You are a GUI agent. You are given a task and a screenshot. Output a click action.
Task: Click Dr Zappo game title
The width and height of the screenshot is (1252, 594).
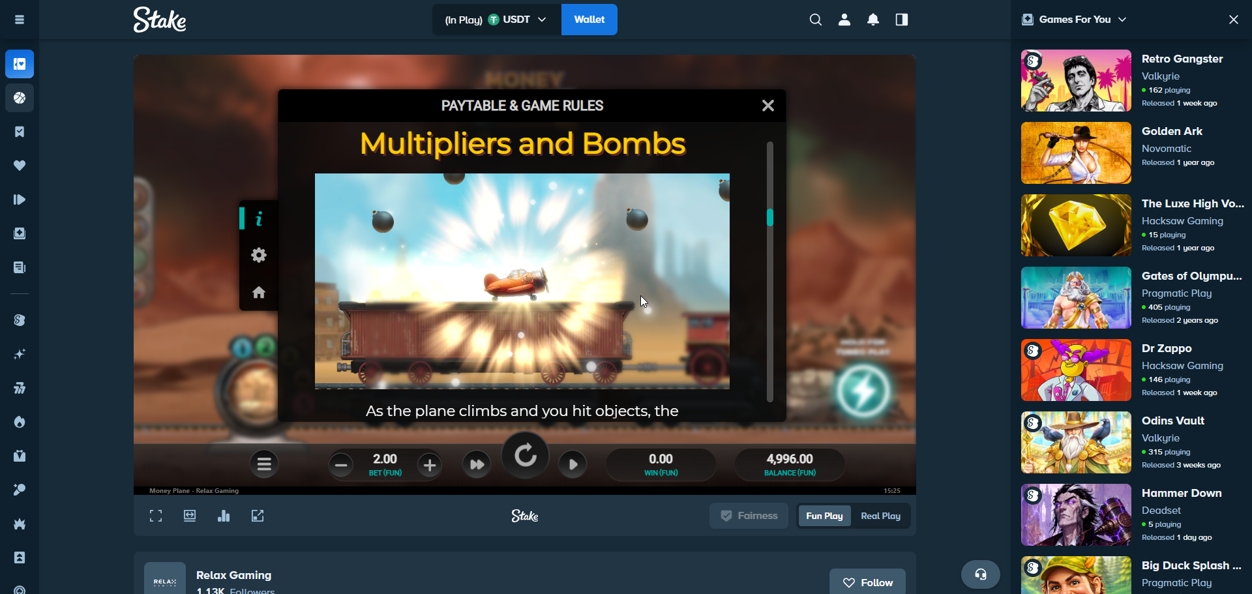pyautogui.click(x=1167, y=348)
